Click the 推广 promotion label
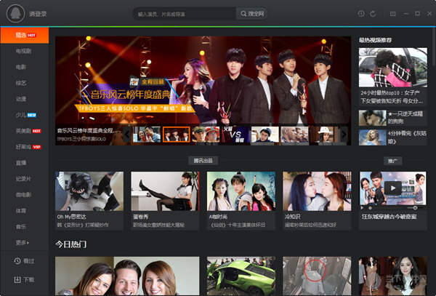Viewport: 436px width, 296px height. click(392, 161)
